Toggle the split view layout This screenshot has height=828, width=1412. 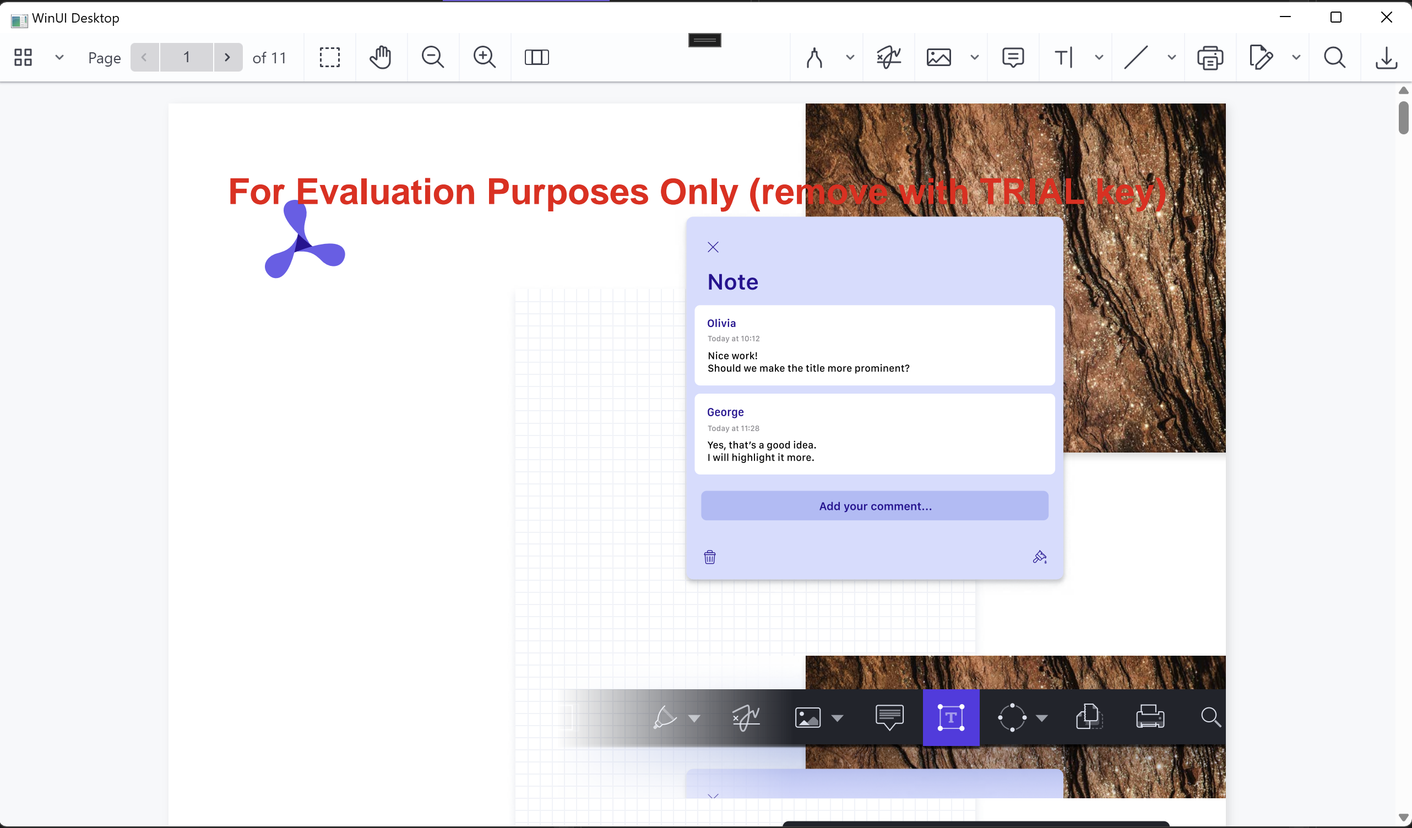(x=536, y=57)
